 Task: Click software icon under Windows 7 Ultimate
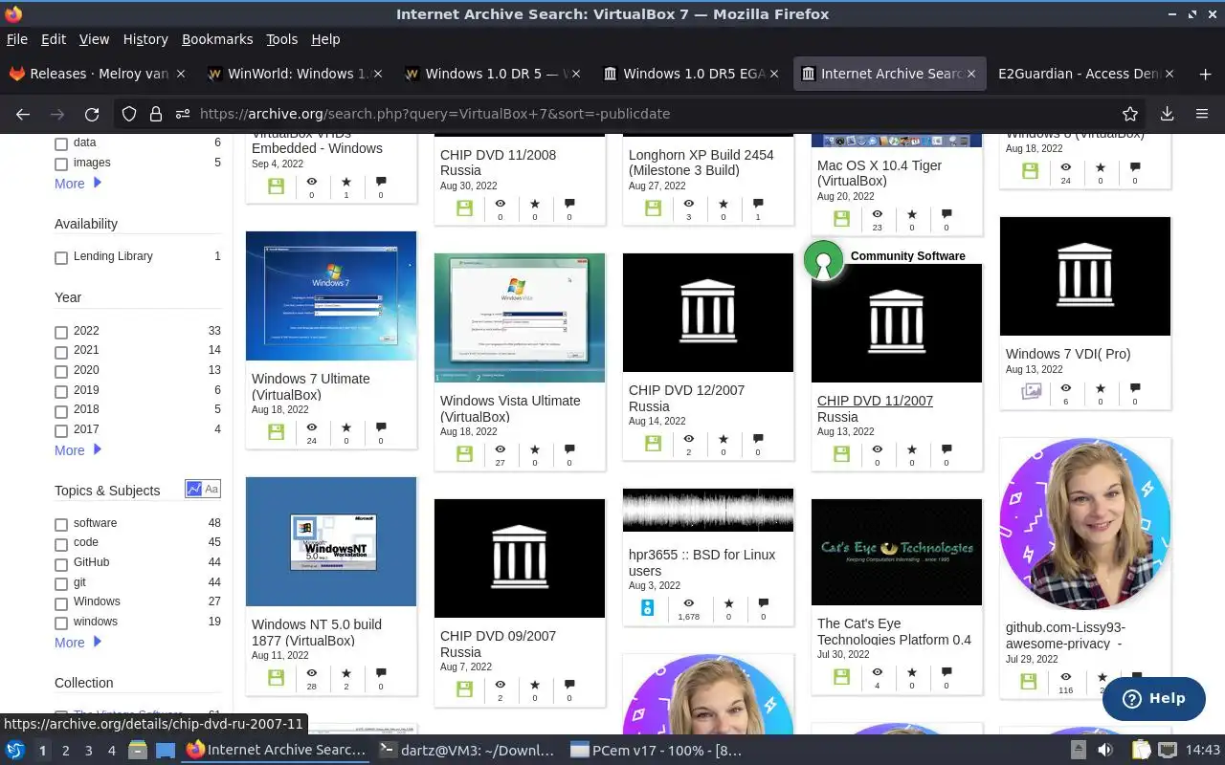(276, 432)
